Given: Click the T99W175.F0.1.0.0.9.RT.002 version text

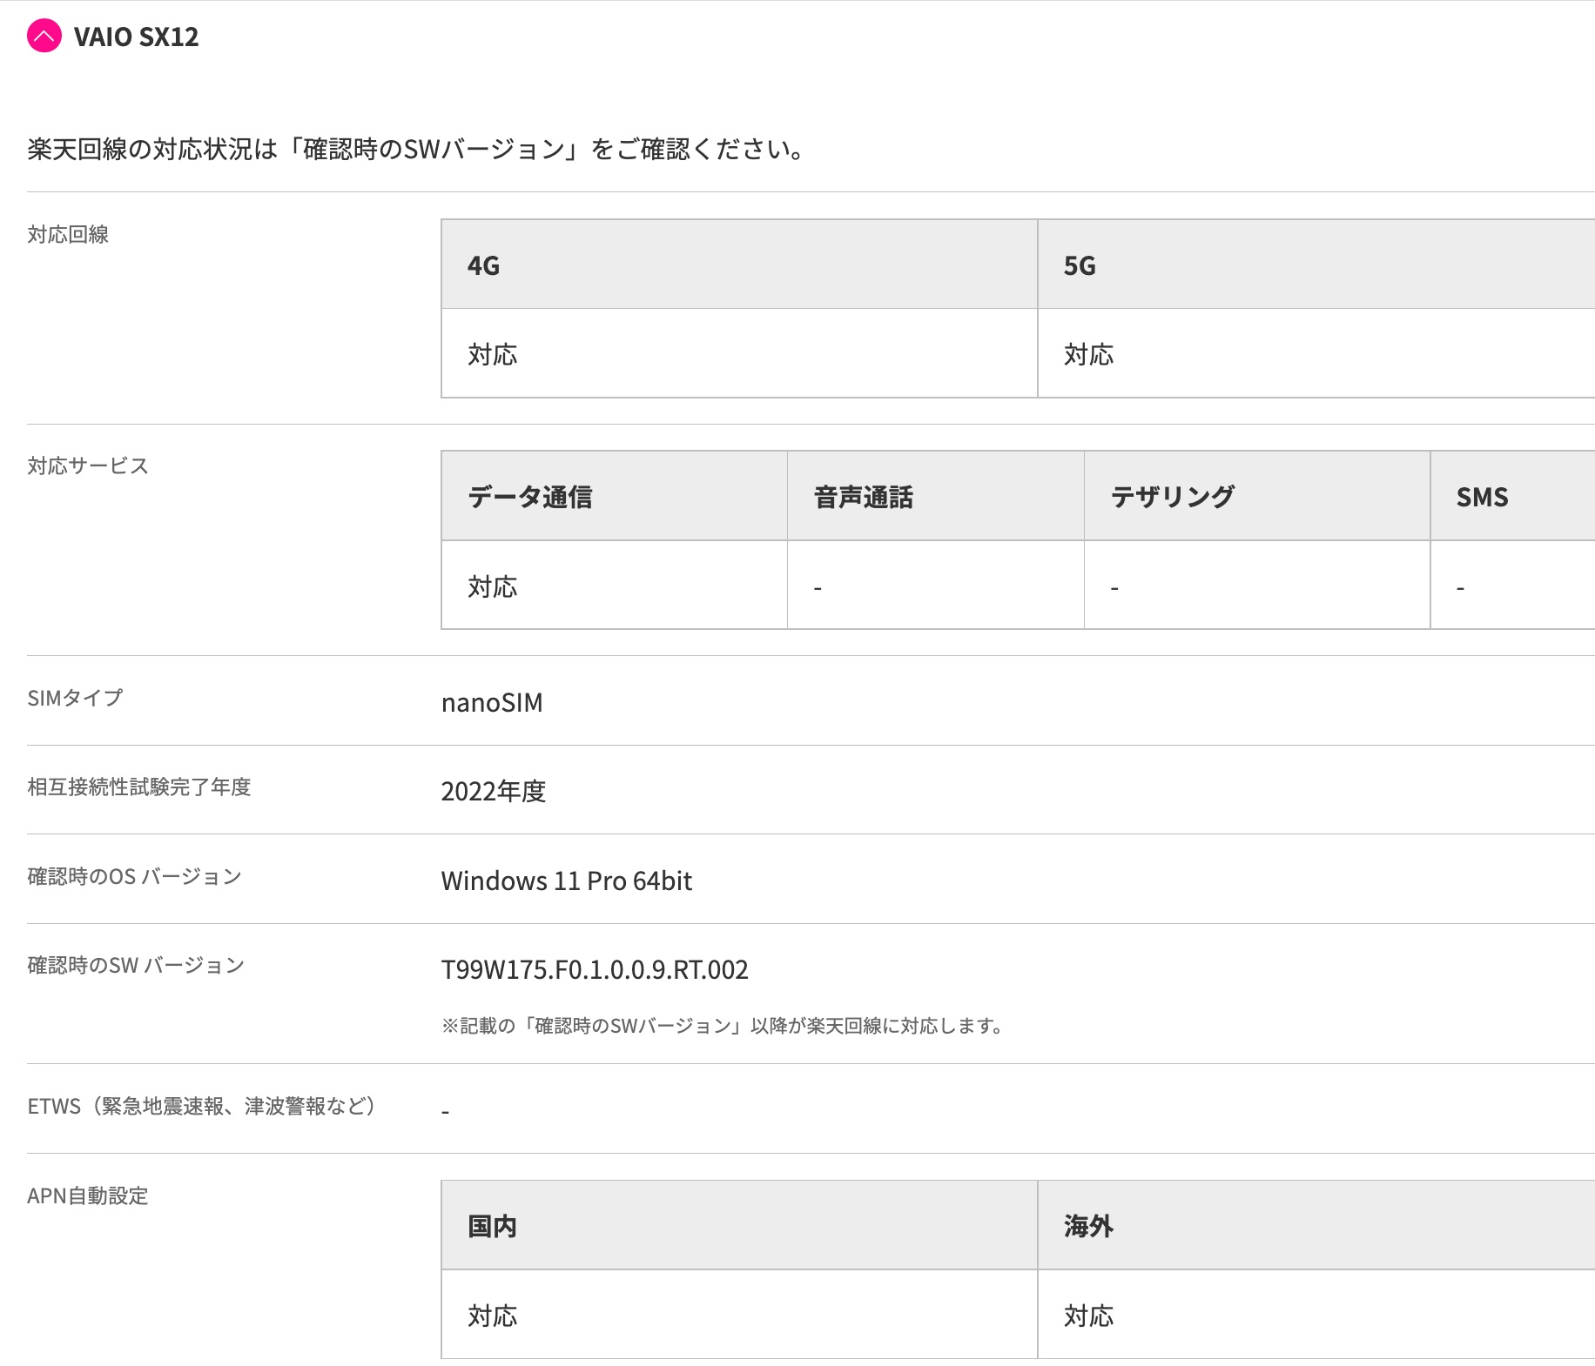Looking at the screenshot, I should click(x=595, y=969).
